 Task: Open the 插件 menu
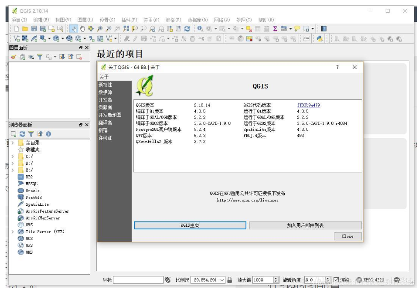point(129,20)
